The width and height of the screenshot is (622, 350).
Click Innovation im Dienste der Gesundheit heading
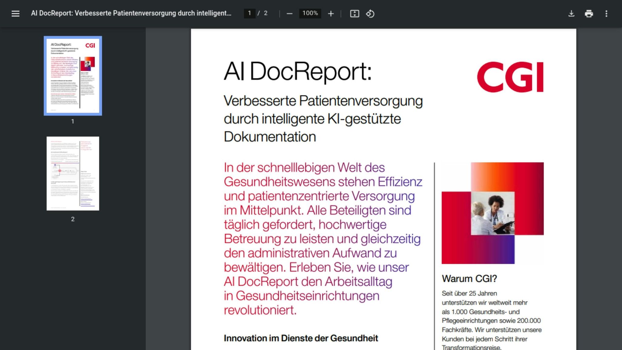click(x=301, y=338)
